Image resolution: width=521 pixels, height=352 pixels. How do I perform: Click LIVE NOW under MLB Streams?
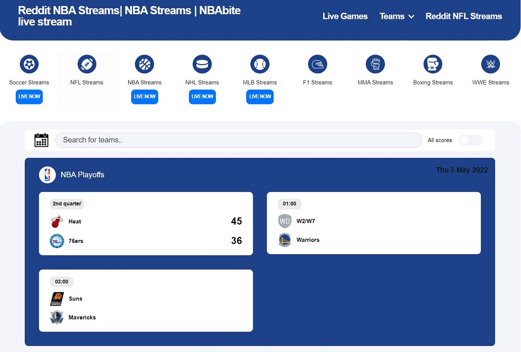260,97
